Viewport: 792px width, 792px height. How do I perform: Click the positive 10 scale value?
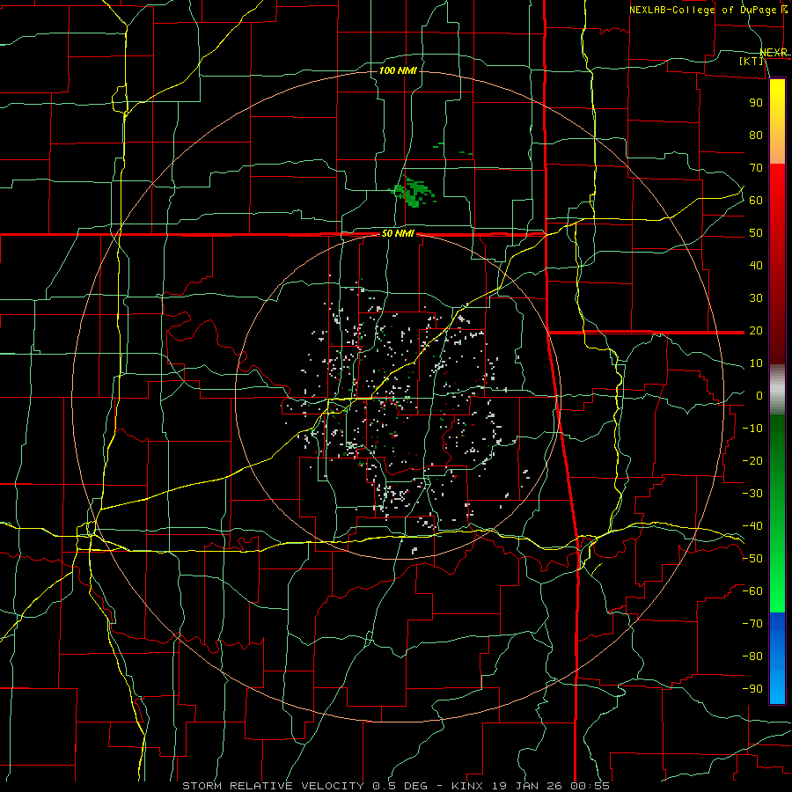point(756,363)
